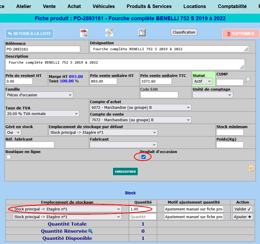Click the price tag label icon
This screenshot has height=244, width=260.
109,32
